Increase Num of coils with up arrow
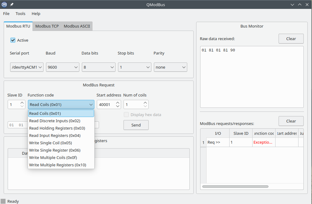Image resolution: width=312 pixels, height=204 pixels. click(x=145, y=103)
